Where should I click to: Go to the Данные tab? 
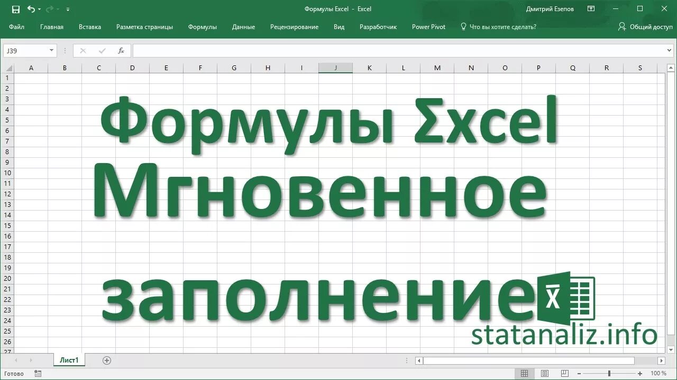click(243, 27)
